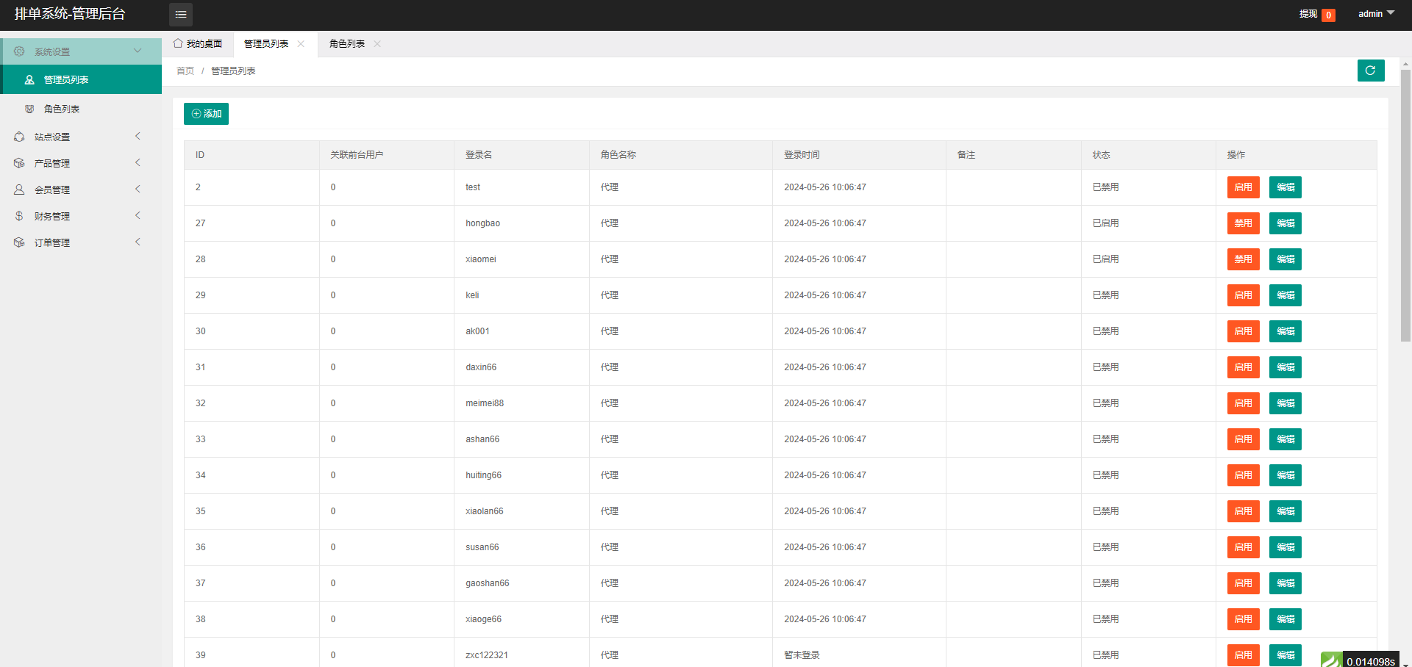Disable the xiaomei account
Viewport: 1412px width, 667px height.
point(1243,259)
